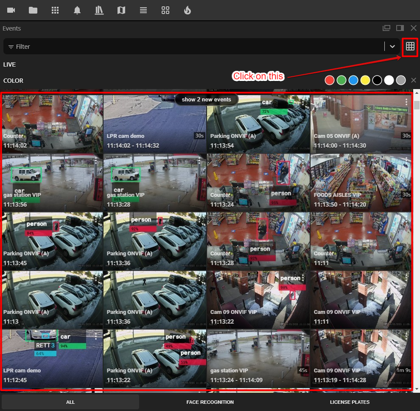Click the folder icon in top toolbar
Screen dimensions: 420x411
click(x=33, y=10)
